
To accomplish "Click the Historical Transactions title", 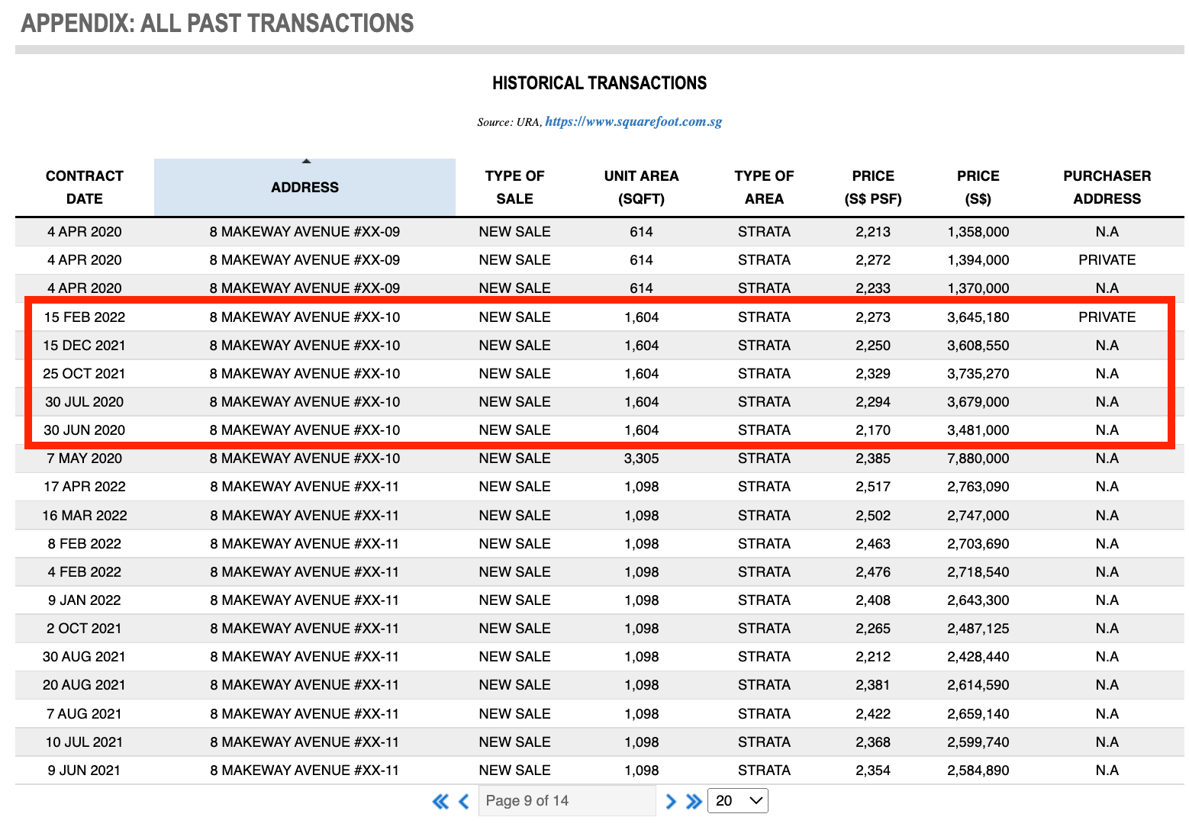I will click(600, 83).
